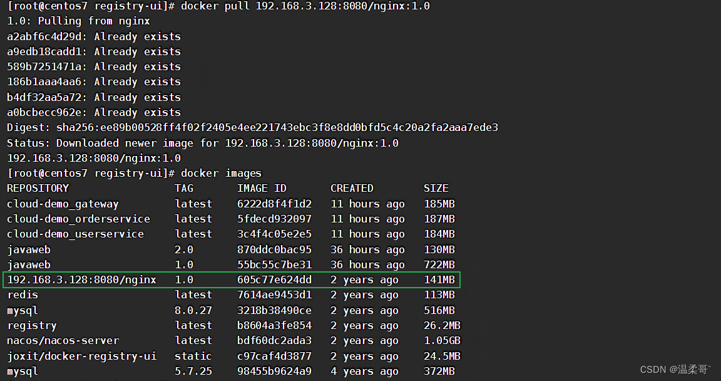Click the javaweb tag '2.0'
Image resolution: width=721 pixels, height=381 pixels.
pos(184,249)
